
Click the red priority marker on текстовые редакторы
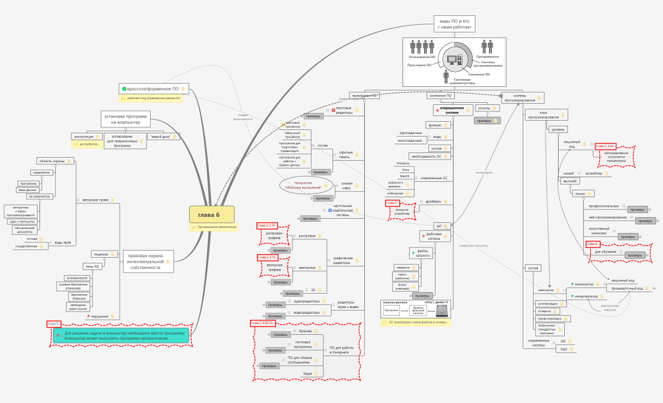333,110
